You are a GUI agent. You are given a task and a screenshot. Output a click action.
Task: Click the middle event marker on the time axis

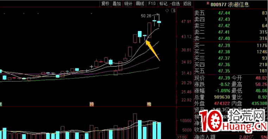click(92, 104)
